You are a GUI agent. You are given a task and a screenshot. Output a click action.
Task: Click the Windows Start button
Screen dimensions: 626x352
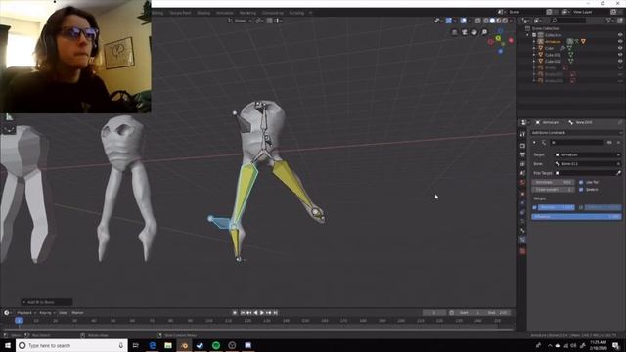point(8,345)
